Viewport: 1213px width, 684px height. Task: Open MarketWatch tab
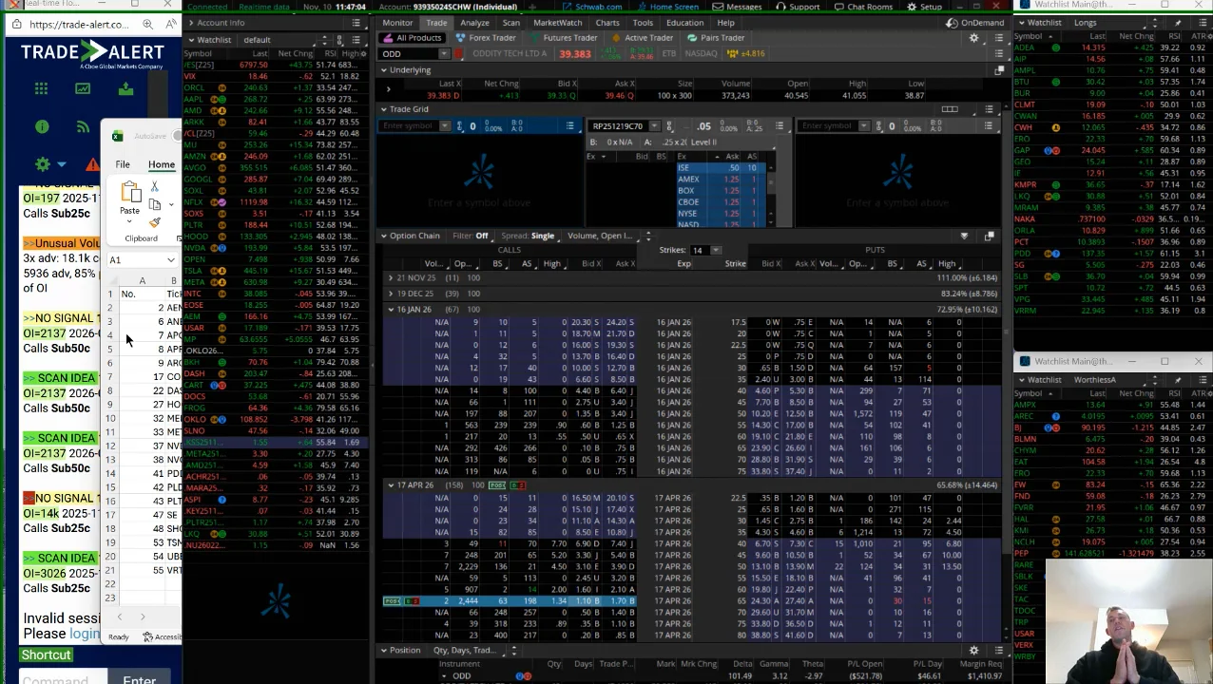[x=557, y=23]
